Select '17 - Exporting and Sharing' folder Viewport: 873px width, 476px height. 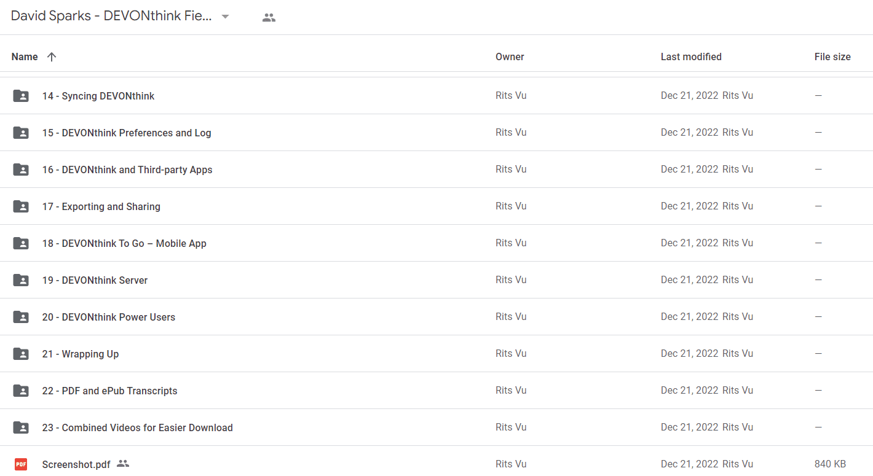(x=101, y=206)
